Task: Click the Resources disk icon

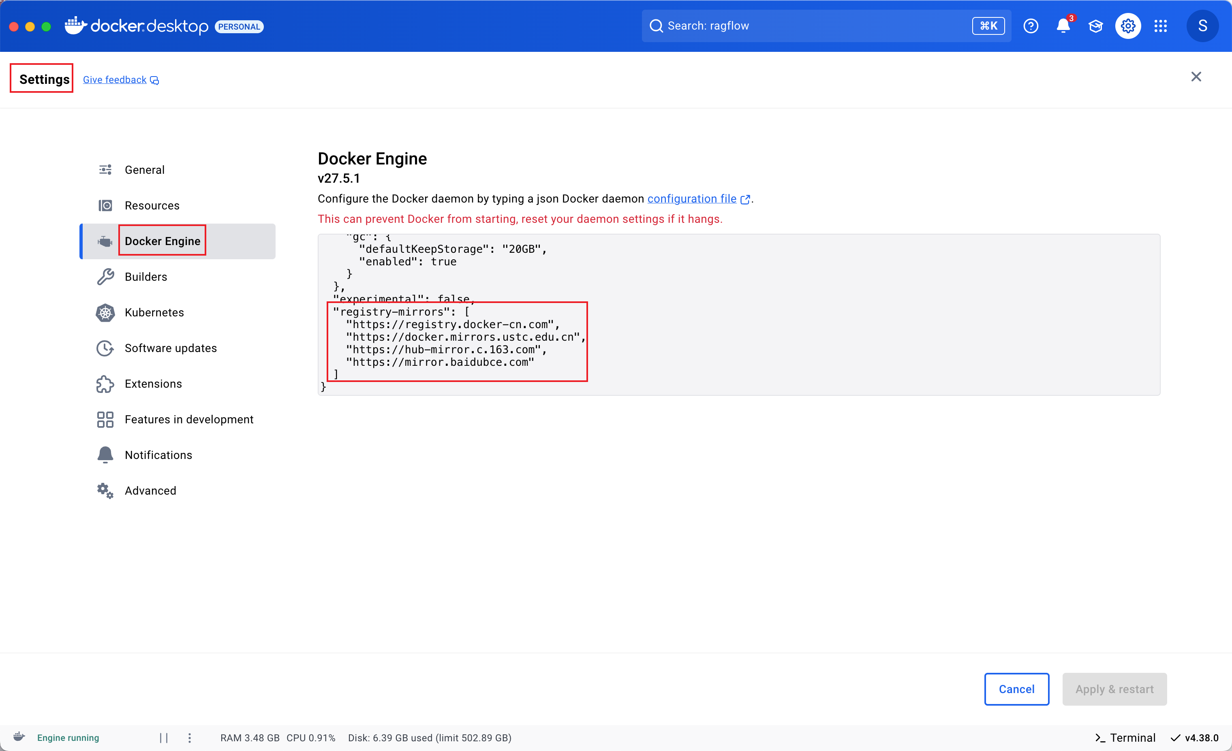Action: [105, 205]
